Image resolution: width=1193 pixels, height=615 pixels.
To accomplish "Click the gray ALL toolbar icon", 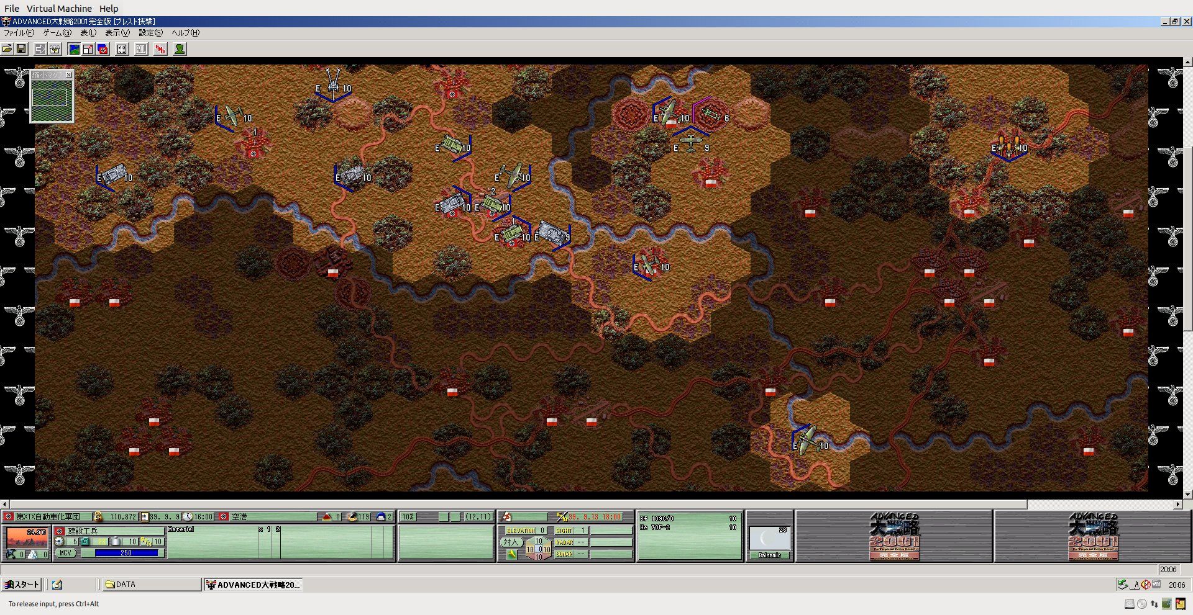I will [x=141, y=49].
